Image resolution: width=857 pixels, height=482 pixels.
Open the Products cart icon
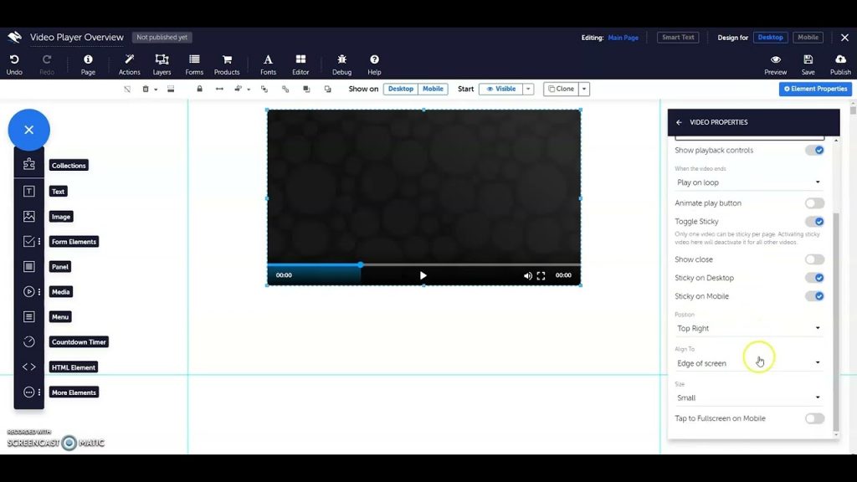pyautogui.click(x=226, y=60)
